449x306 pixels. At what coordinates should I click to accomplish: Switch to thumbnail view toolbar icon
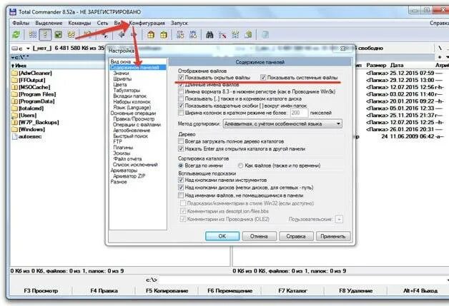(59, 35)
